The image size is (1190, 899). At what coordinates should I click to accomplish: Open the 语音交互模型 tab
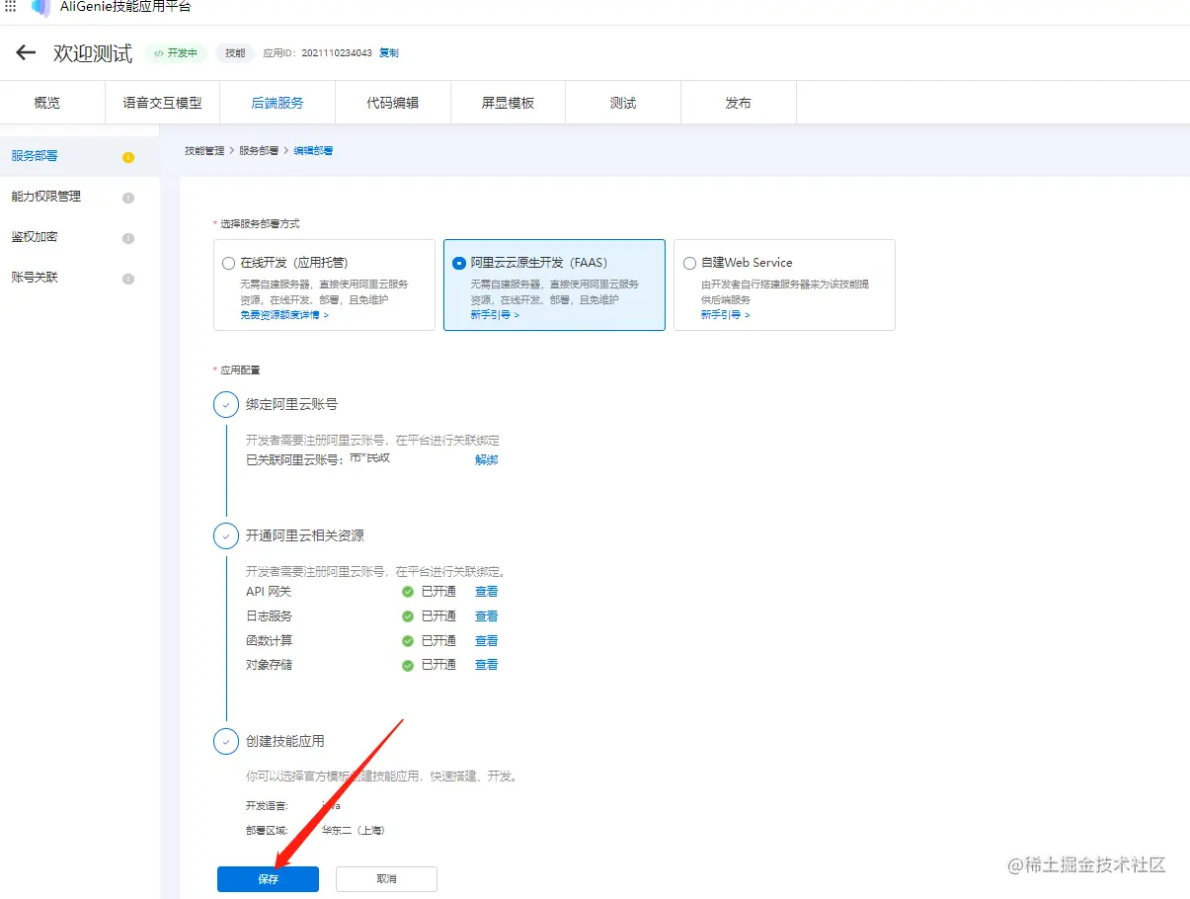(x=162, y=103)
